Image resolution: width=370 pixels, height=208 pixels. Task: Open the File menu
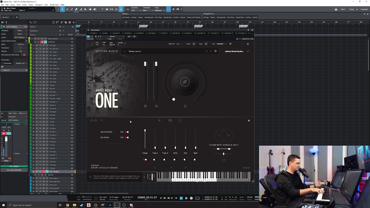pos(2,5)
